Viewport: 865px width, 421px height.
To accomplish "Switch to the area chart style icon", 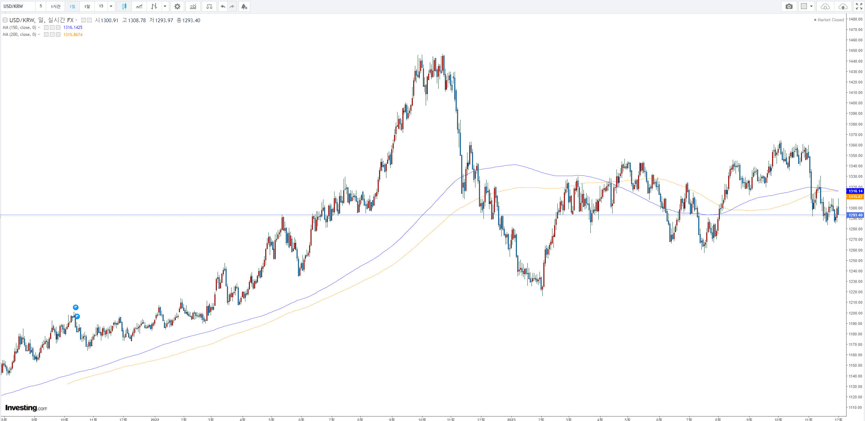I will click(x=139, y=6).
